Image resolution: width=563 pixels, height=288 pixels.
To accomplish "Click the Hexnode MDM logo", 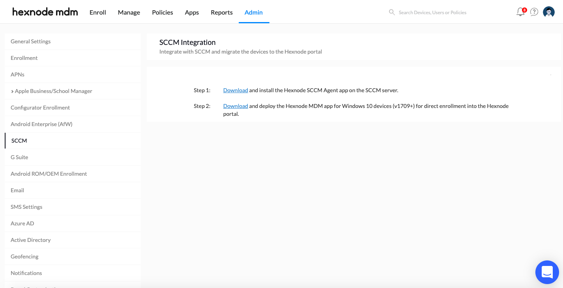I will tap(45, 12).
